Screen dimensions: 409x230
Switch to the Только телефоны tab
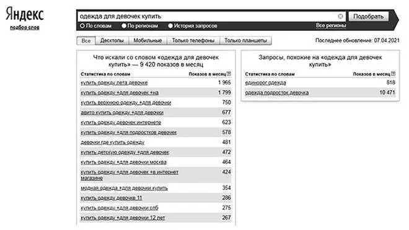[x=193, y=41]
